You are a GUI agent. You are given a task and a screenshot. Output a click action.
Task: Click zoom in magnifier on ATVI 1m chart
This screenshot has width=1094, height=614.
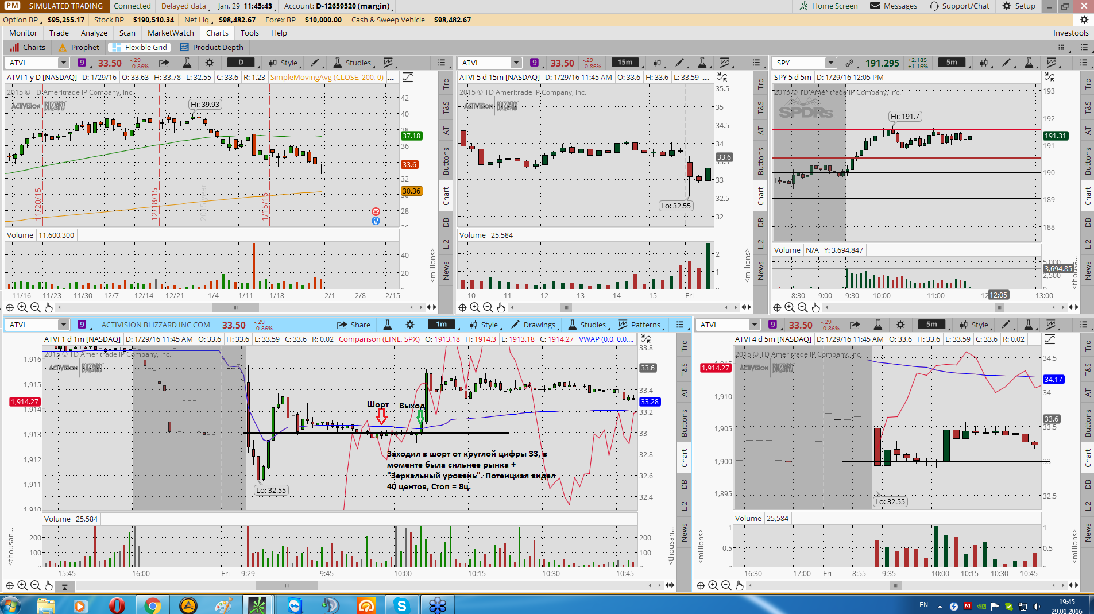pos(22,585)
